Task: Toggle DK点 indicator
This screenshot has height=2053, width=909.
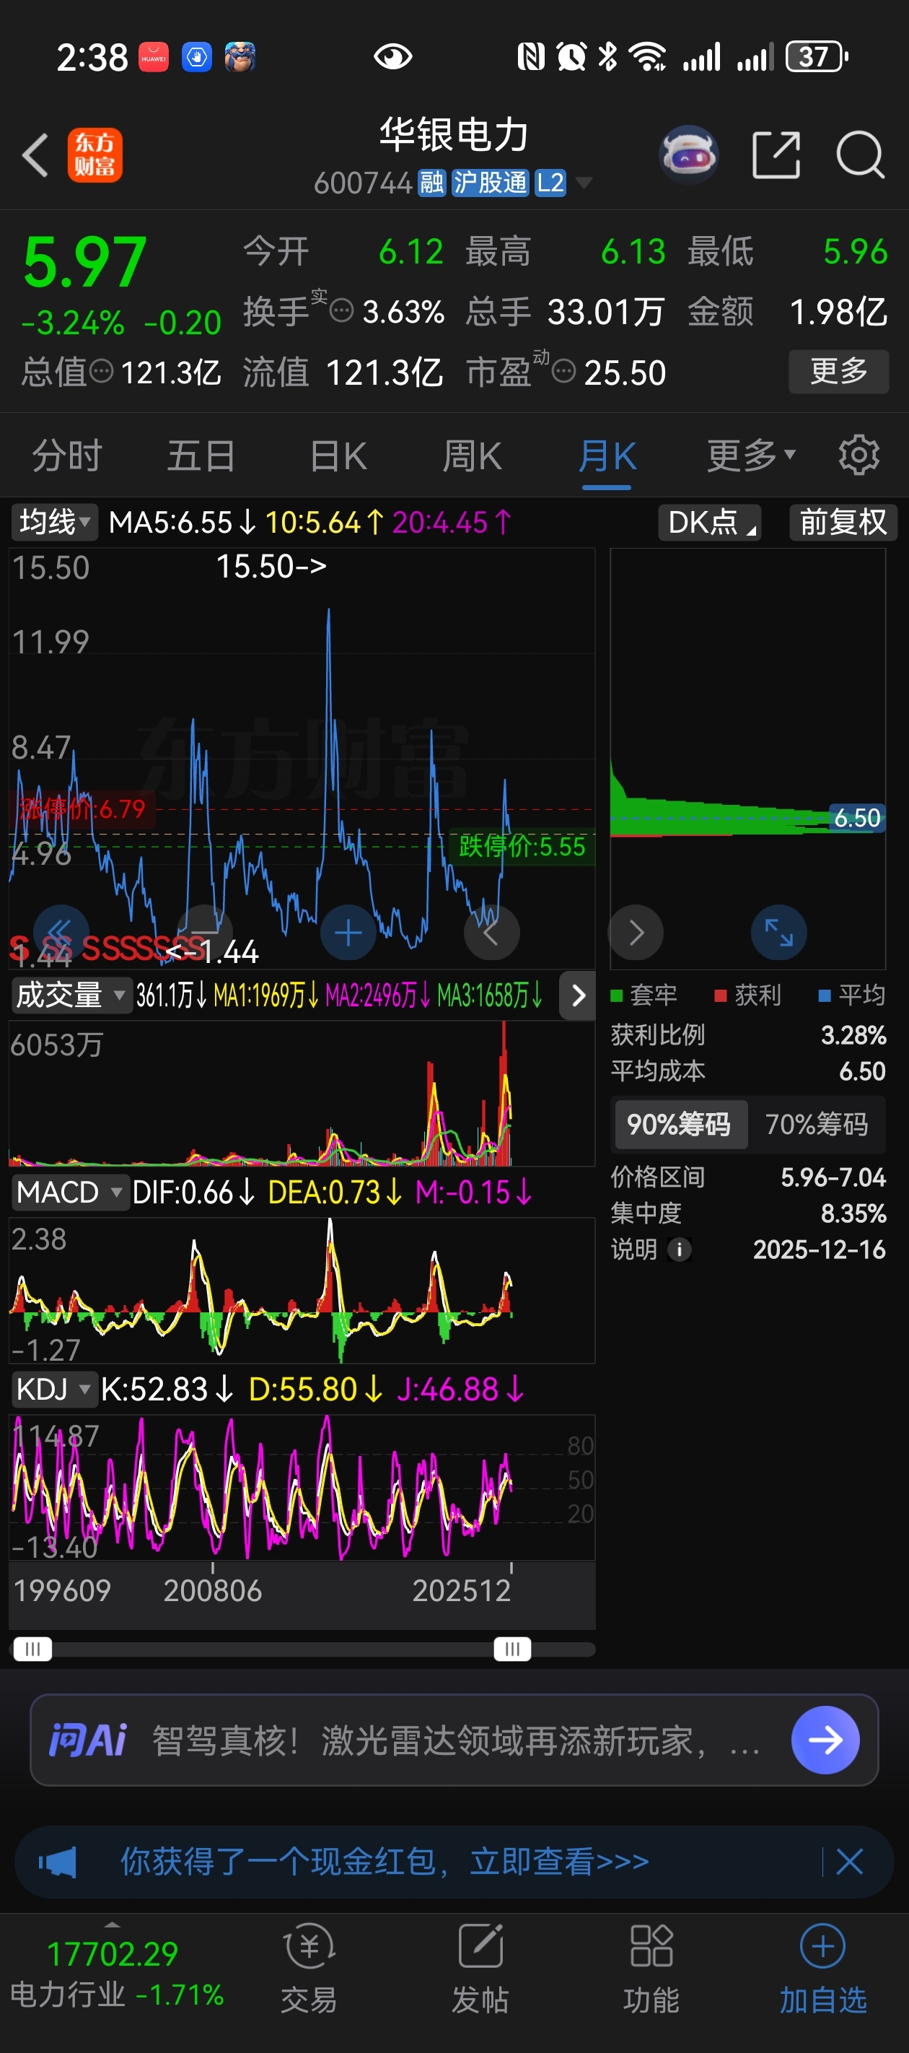Action: [x=709, y=523]
